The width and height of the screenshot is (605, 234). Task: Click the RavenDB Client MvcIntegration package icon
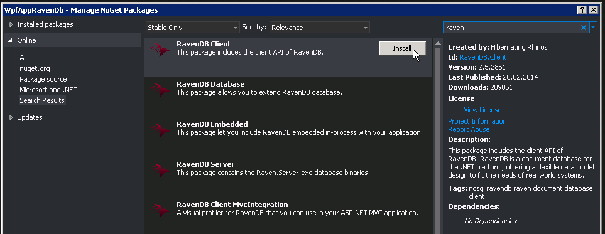[160, 211]
